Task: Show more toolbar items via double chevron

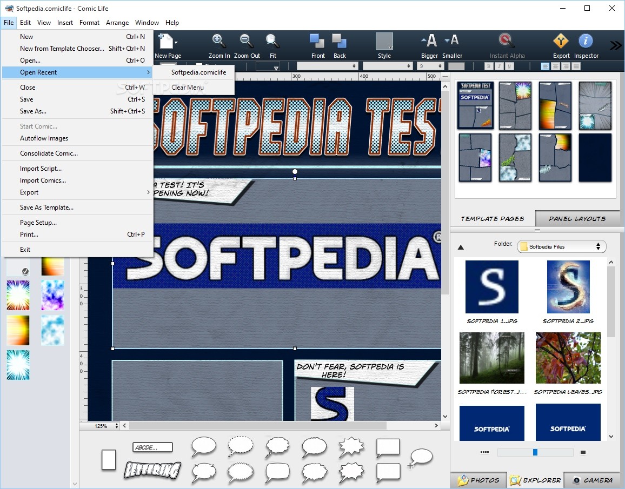Action: tap(616, 45)
